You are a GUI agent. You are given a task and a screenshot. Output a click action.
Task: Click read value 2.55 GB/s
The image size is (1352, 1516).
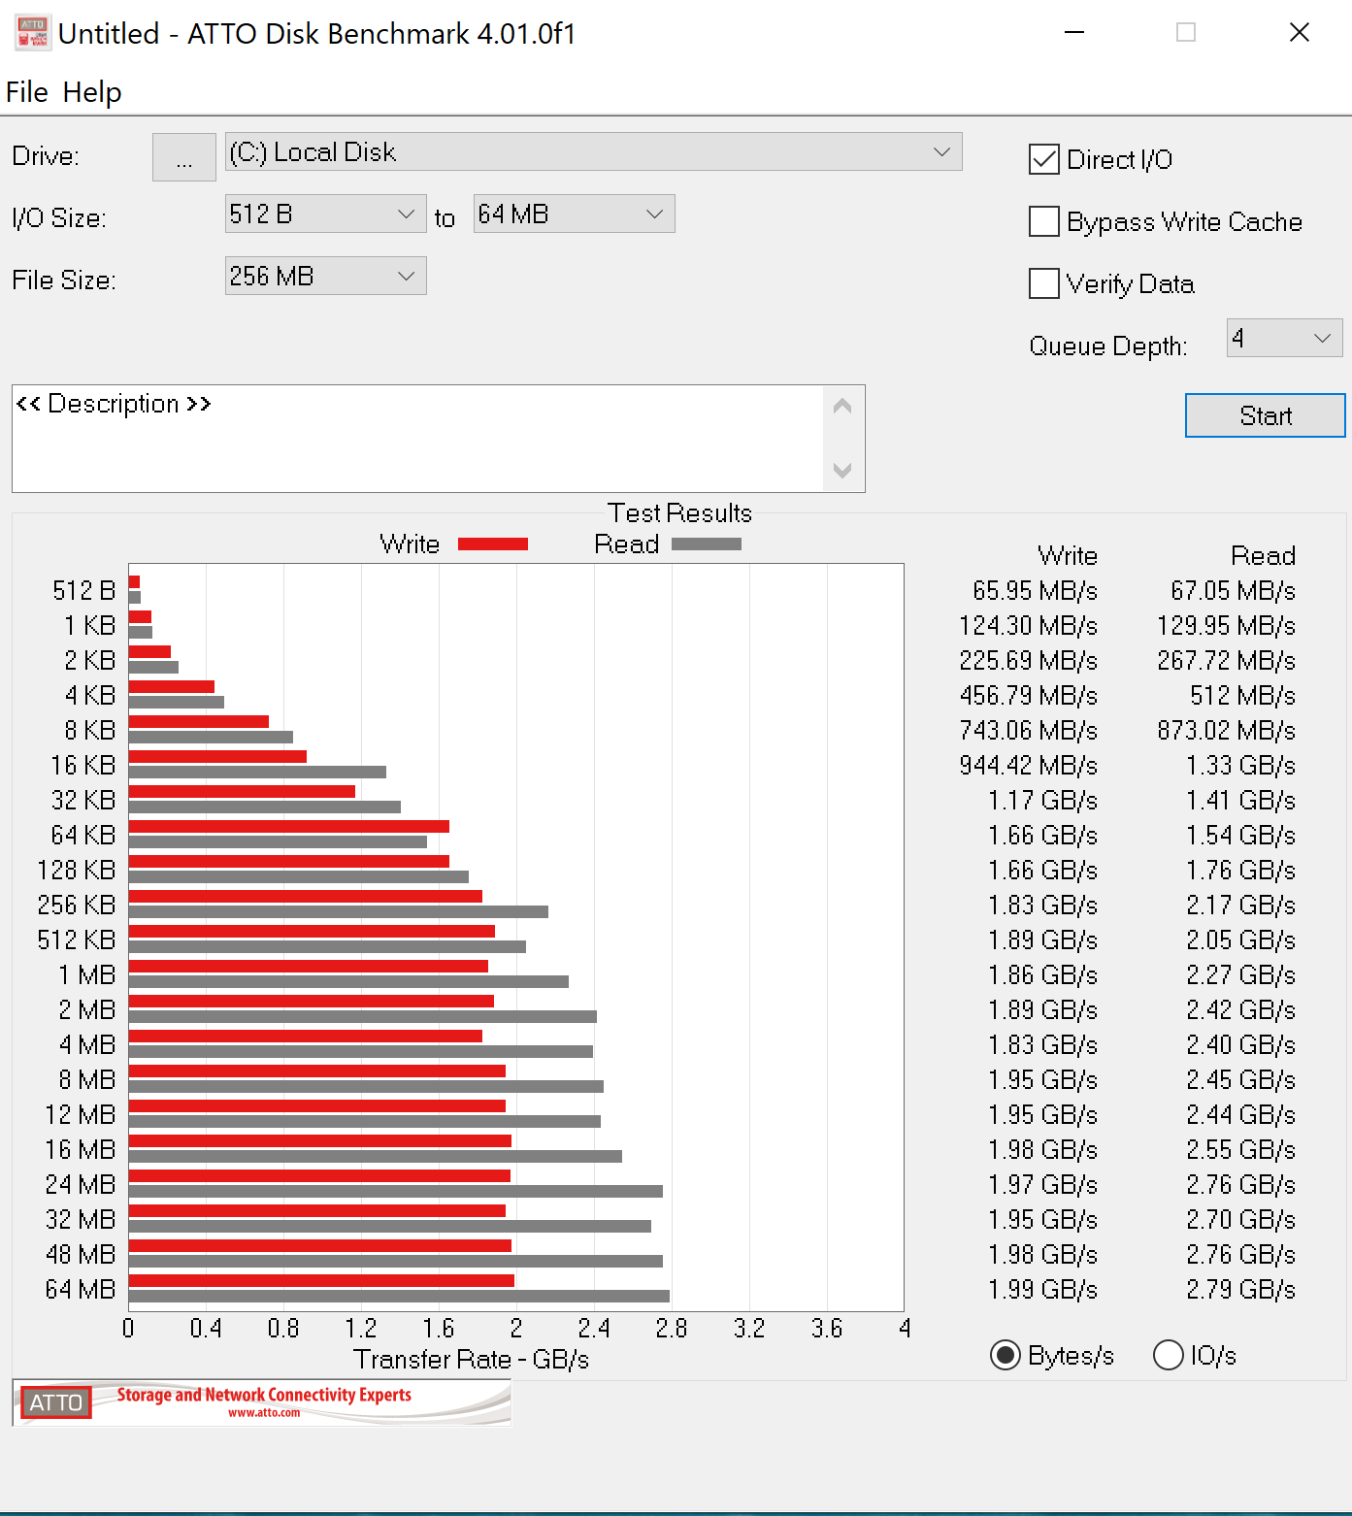(1241, 1150)
